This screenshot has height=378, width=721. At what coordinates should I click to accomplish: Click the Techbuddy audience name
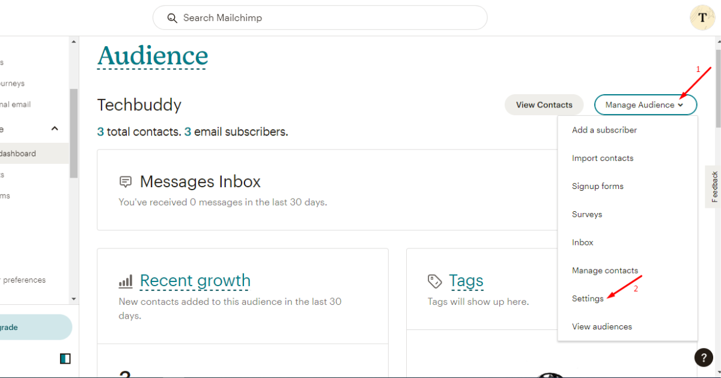point(139,105)
